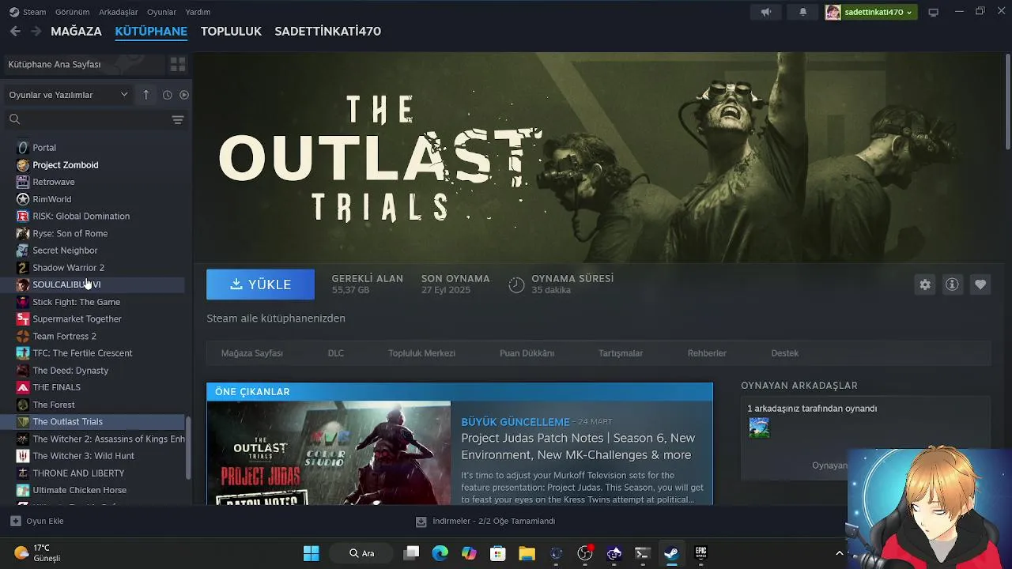This screenshot has width=1012, height=569.
Task: Select Team Fortress 2 in list
Action: click(65, 337)
